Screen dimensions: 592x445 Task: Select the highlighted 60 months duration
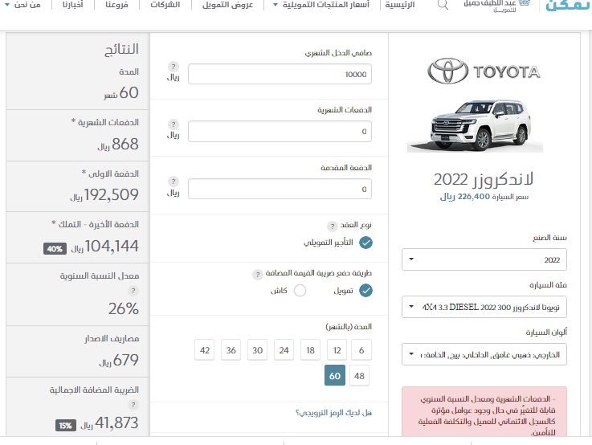coord(335,376)
